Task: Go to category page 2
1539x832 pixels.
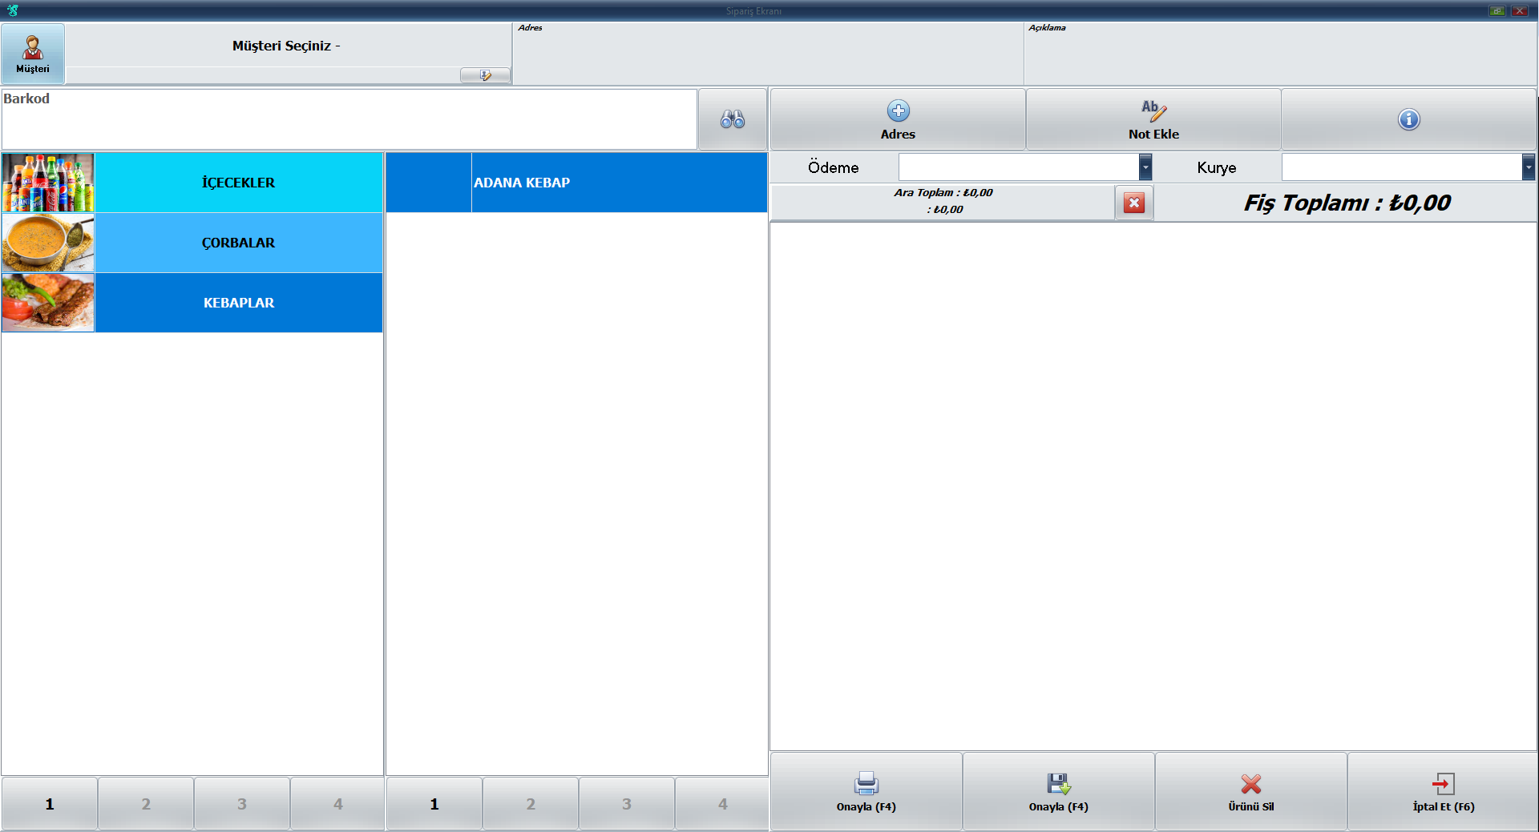Action: click(x=146, y=804)
